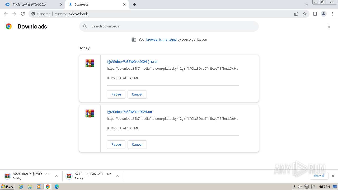Close the downloads shelf bar
Image resolution: width=338 pixels, height=190 pixels.
(333, 176)
